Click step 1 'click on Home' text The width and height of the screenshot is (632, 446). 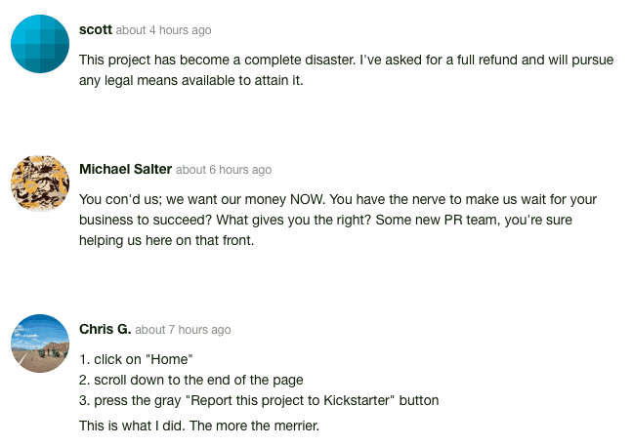(136, 359)
